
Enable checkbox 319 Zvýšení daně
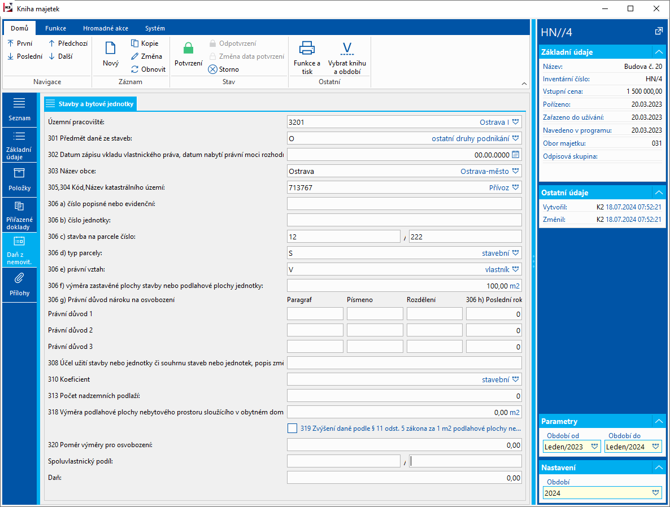pyautogui.click(x=292, y=429)
